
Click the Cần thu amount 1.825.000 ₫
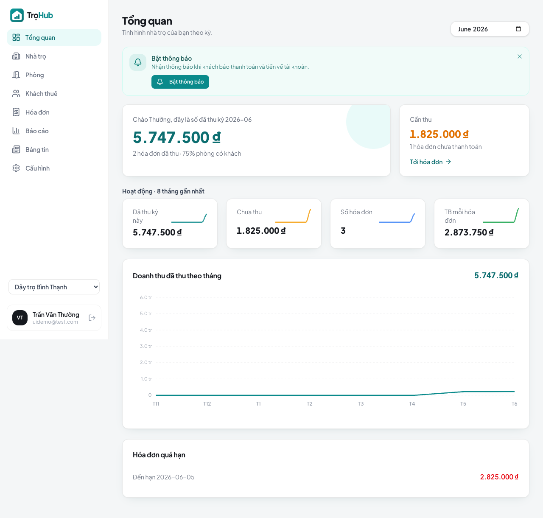click(439, 134)
